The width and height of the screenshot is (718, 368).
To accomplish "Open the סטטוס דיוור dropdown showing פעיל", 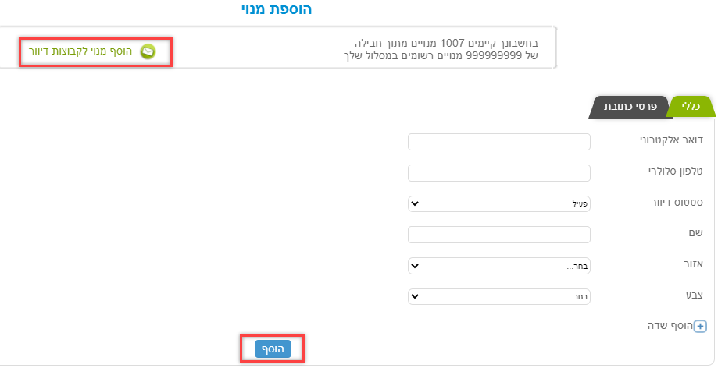I will (499, 204).
